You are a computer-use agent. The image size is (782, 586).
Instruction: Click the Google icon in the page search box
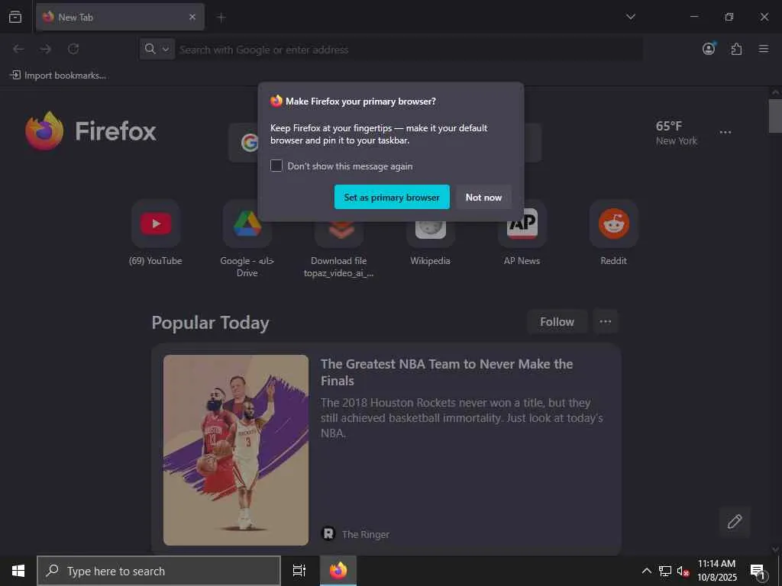250,143
